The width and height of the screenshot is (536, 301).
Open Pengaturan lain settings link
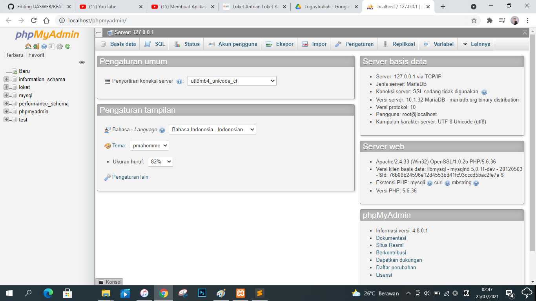(129, 177)
